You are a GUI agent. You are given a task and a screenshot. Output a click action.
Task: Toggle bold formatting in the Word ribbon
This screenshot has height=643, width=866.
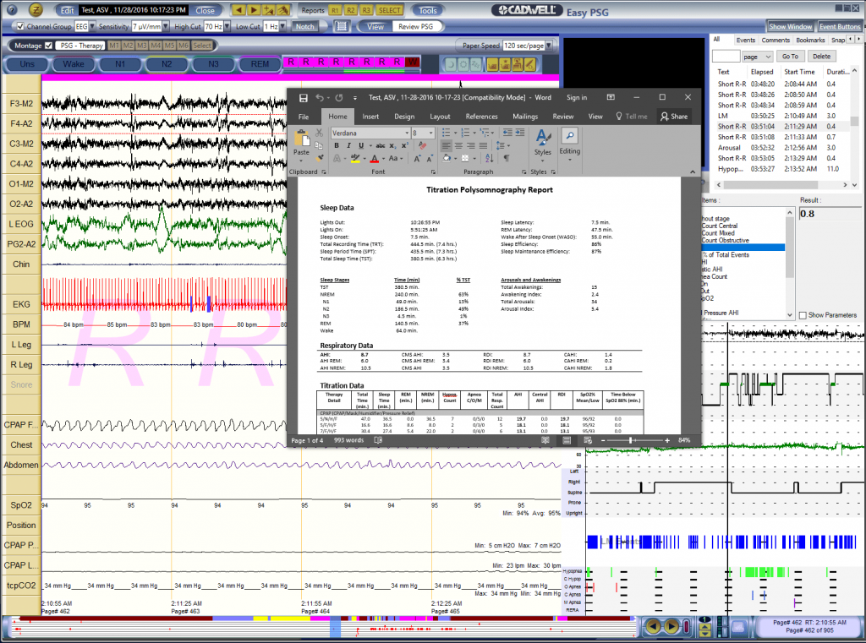tap(337, 145)
